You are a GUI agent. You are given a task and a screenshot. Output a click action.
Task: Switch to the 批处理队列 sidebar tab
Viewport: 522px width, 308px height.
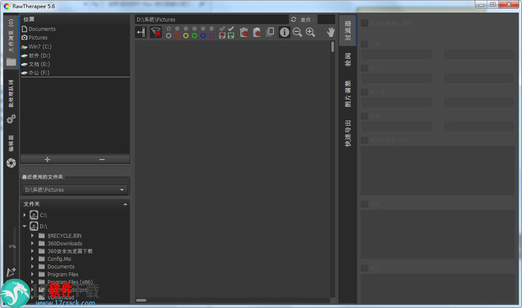point(11,94)
